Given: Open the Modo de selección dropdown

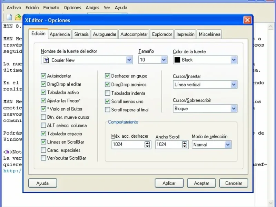Looking at the screenshot, I should [x=228, y=145].
